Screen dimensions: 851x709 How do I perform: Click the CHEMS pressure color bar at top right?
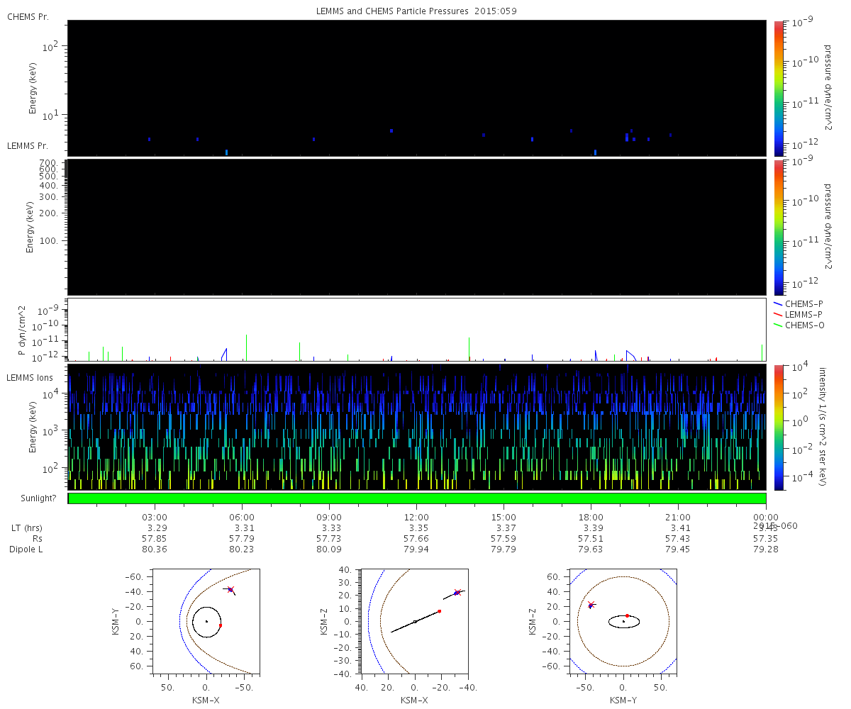click(778, 87)
